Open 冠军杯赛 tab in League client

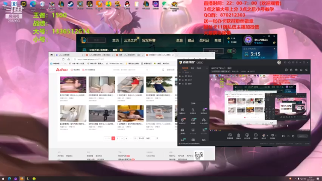(149, 40)
